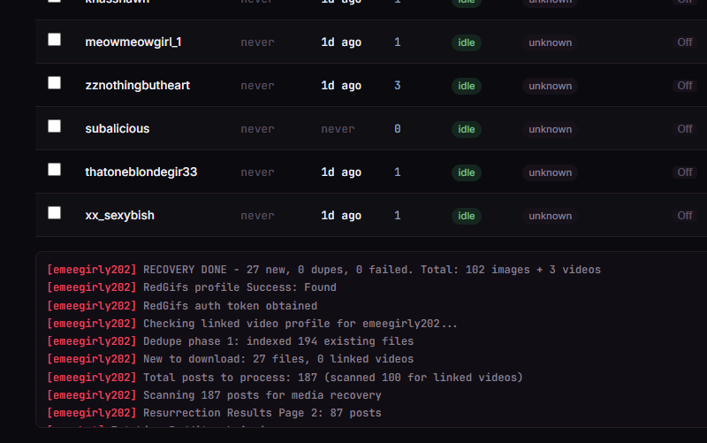The width and height of the screenshot is (707, 443).
Task: Tick the subalicious row checkbox
Action: (x=54, y=126)
